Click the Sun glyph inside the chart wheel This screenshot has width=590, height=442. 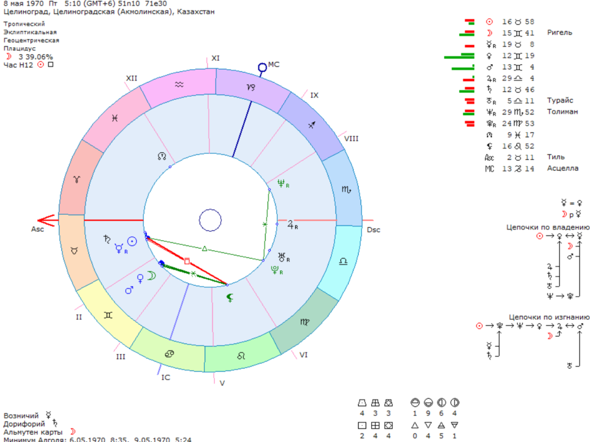[x=132, y=241]
